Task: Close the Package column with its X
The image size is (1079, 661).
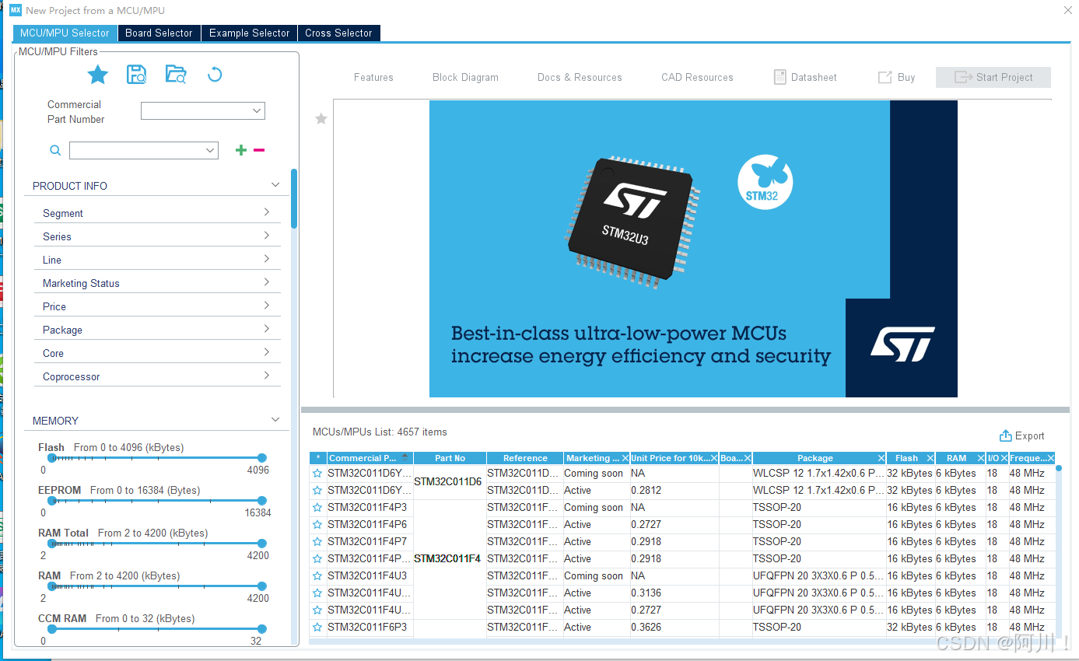Action: 881,458
